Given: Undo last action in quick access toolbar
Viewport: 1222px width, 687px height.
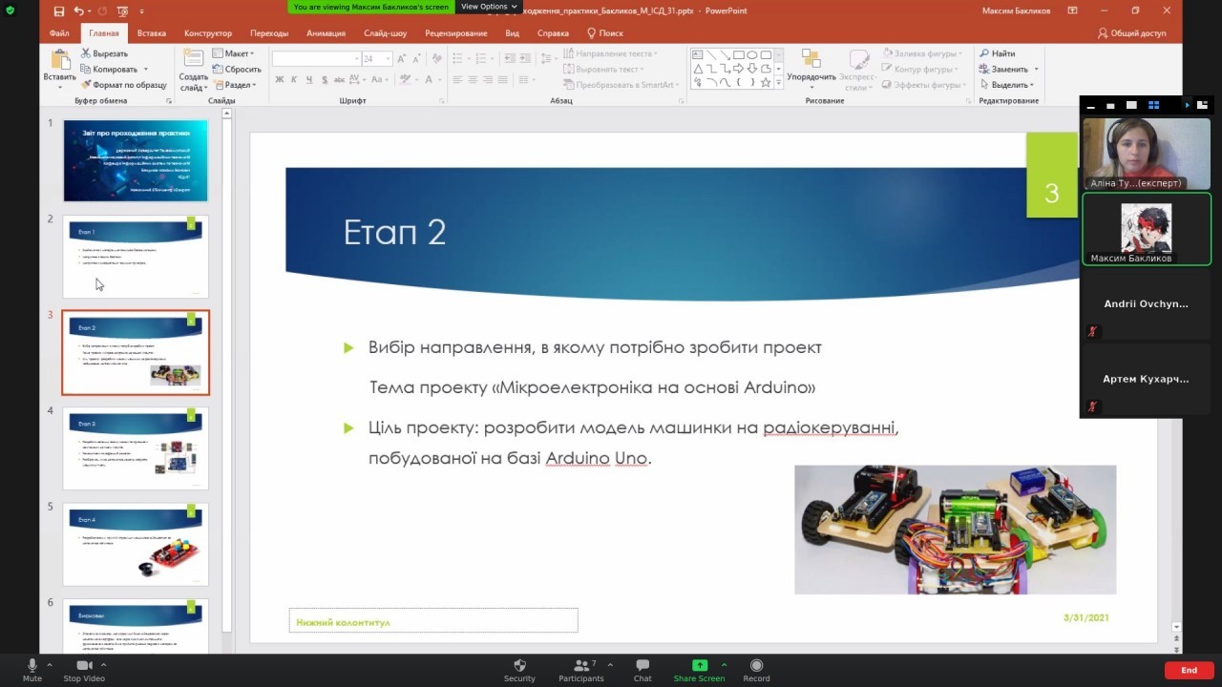Looking at the screenshot, I should tap(78, 10).
